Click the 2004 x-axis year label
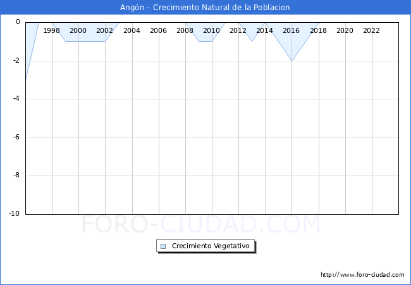Image resolution: width=411 pixels, height=285 pixels. [132, 30]
